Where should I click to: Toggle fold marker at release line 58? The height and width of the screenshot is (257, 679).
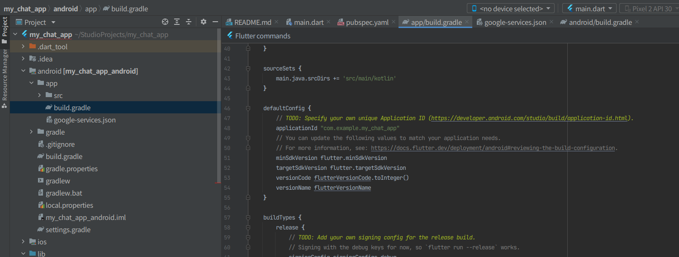coord(248,228)
